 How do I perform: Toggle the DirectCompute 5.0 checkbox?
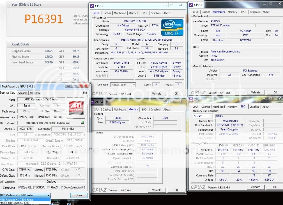pyautogui.click(x=62, y=188)
